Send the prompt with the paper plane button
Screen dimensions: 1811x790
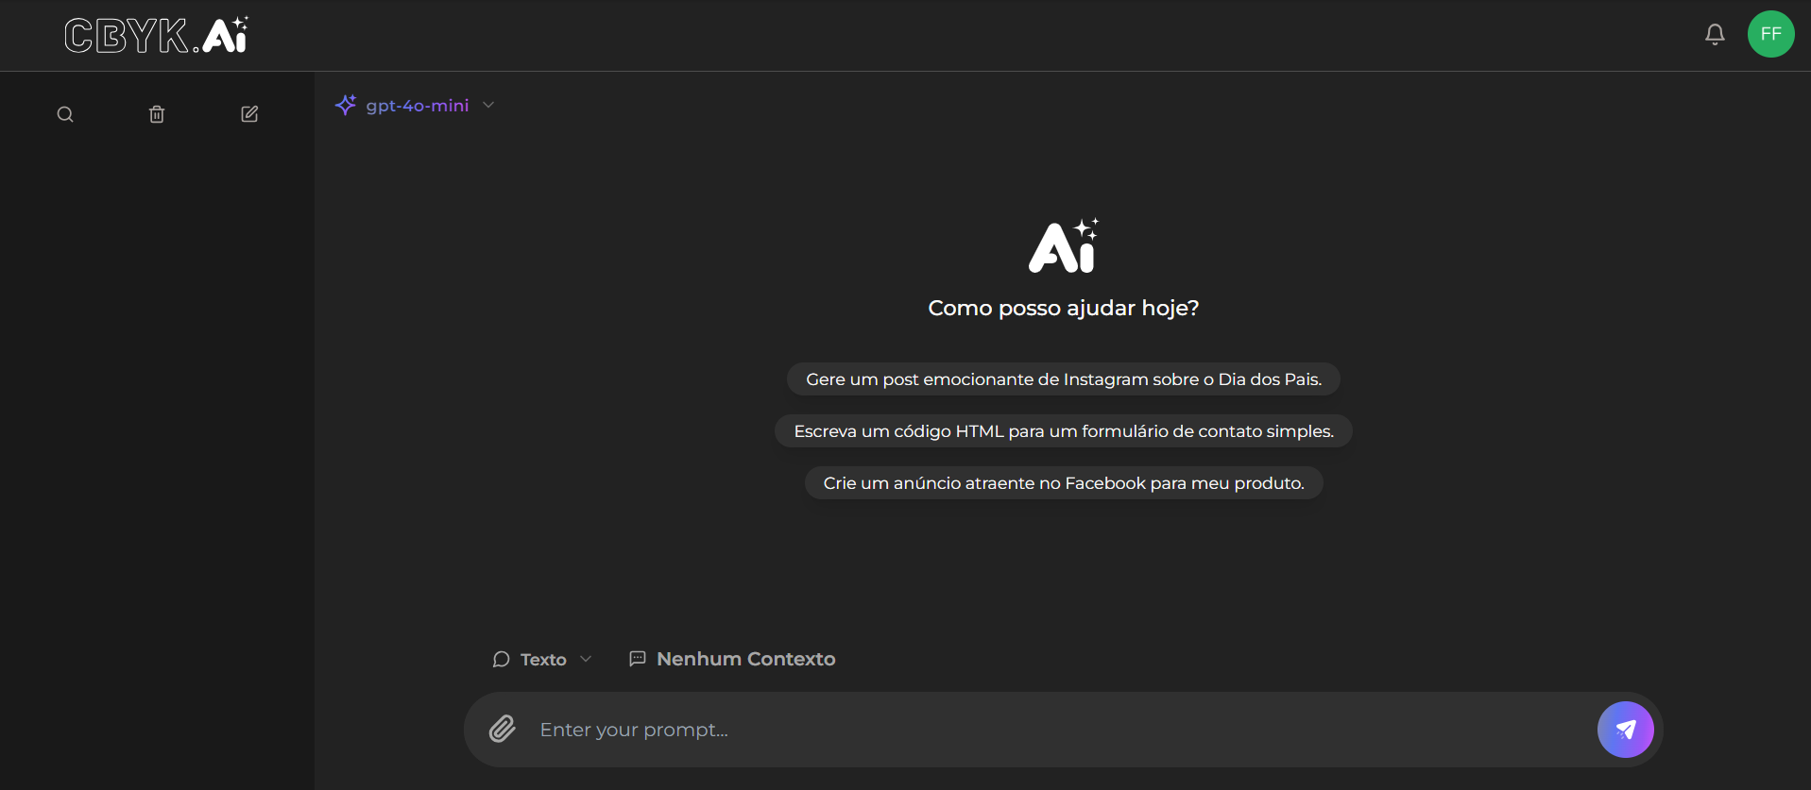[x=1625, y=729]
